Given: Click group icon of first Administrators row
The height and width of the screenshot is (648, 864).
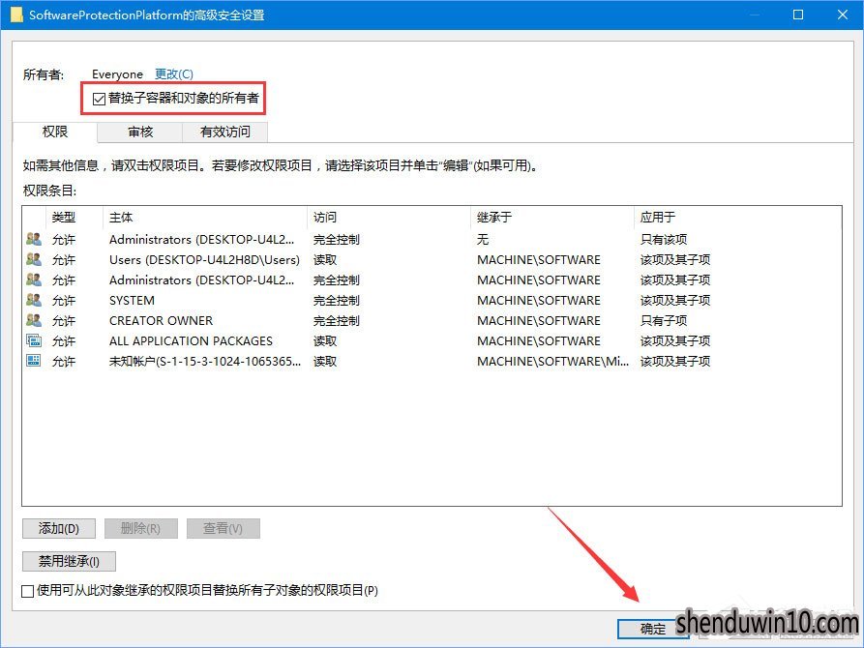Looking at the screenshot, I should 34,239.
